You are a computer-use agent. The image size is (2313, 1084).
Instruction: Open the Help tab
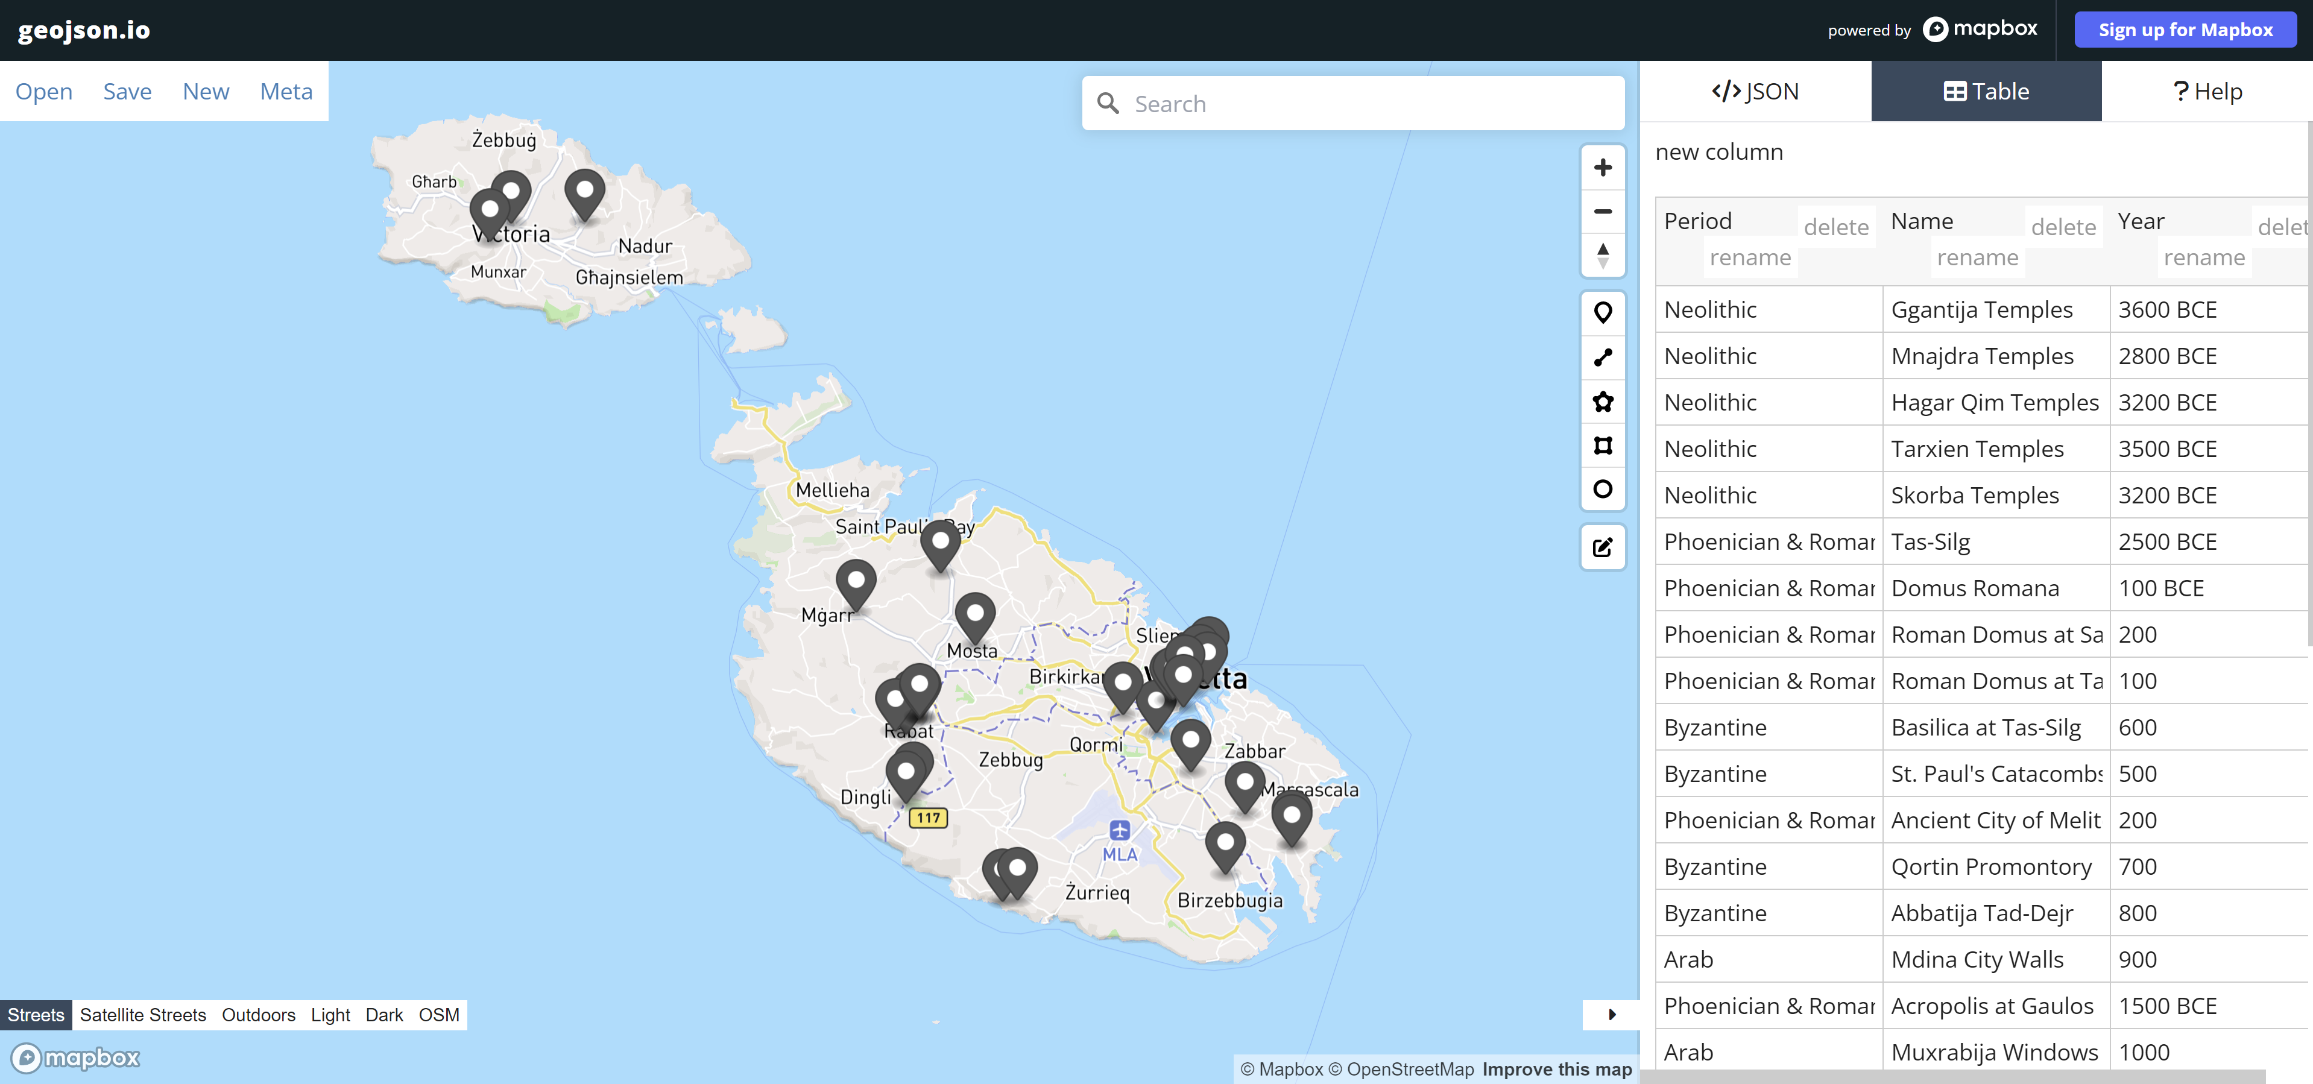click(x=2206, y=92)
